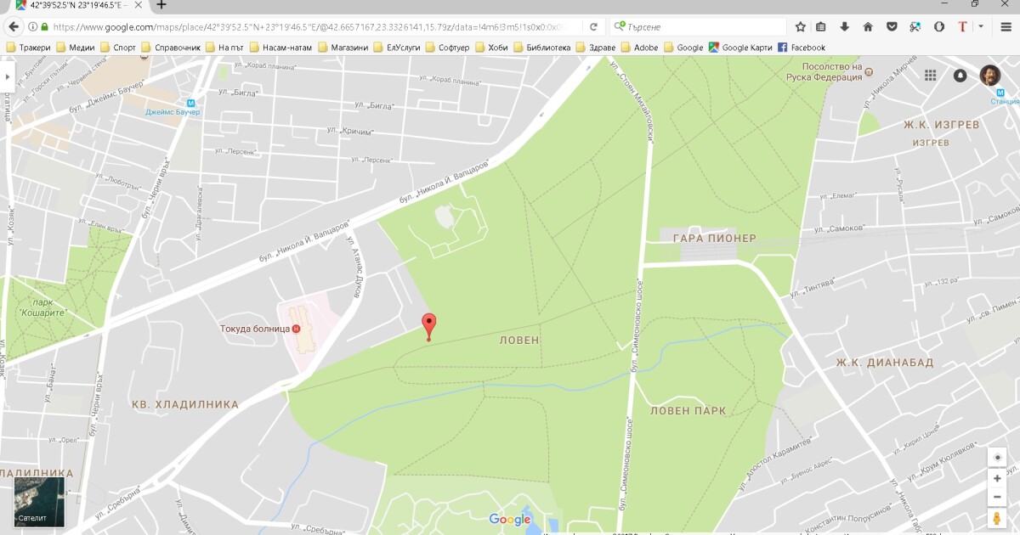1020x535 pixels.
Task: Expand the collapsed Maps side panel
Action: (x=7, y=76)
